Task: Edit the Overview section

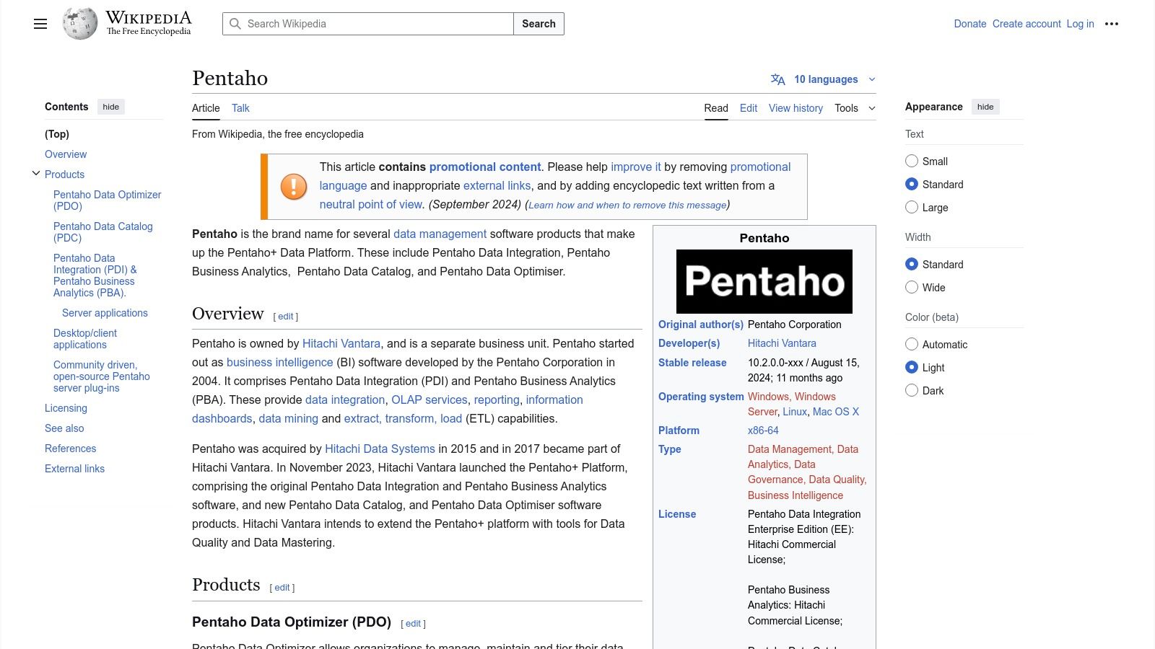Action: (x=286, y=317)
